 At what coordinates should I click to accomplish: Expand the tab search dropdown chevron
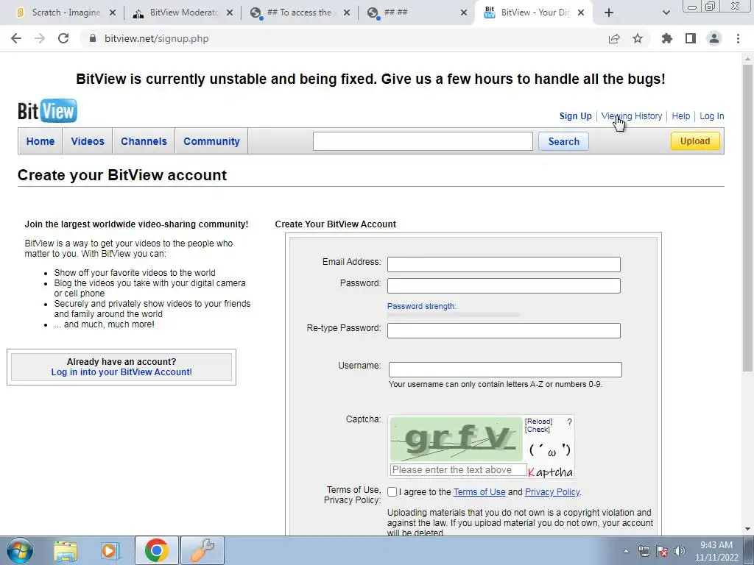[x=666, y=13]
